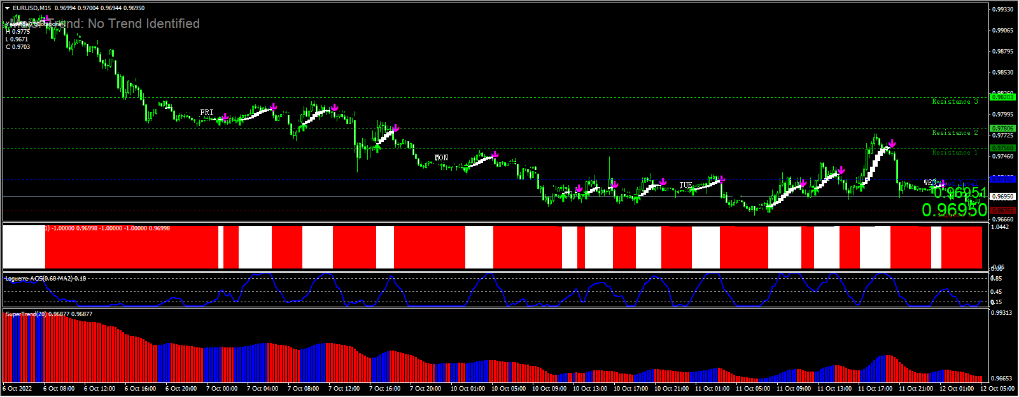This screenshot has width=1019, height=397.
Task: Select the 'Resistance 1' level label
Action: [x=955, y=153]
